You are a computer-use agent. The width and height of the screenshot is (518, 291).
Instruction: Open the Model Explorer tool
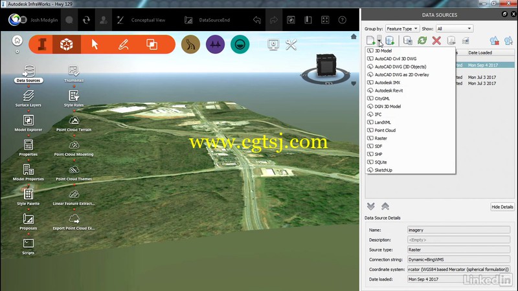[x=28, y=123]
